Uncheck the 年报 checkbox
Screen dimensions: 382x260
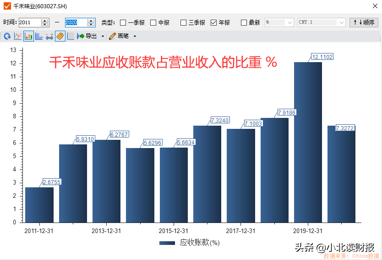213,22
